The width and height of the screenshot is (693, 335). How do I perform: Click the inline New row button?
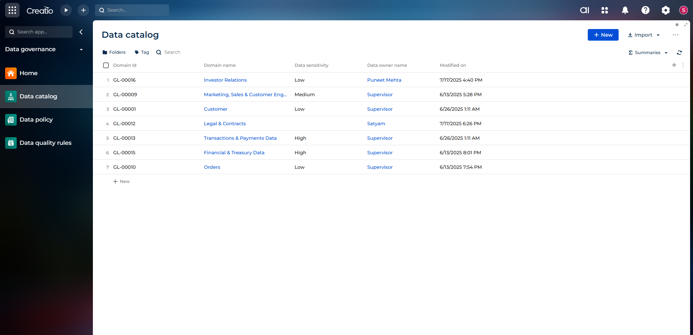tap(122, 181)
